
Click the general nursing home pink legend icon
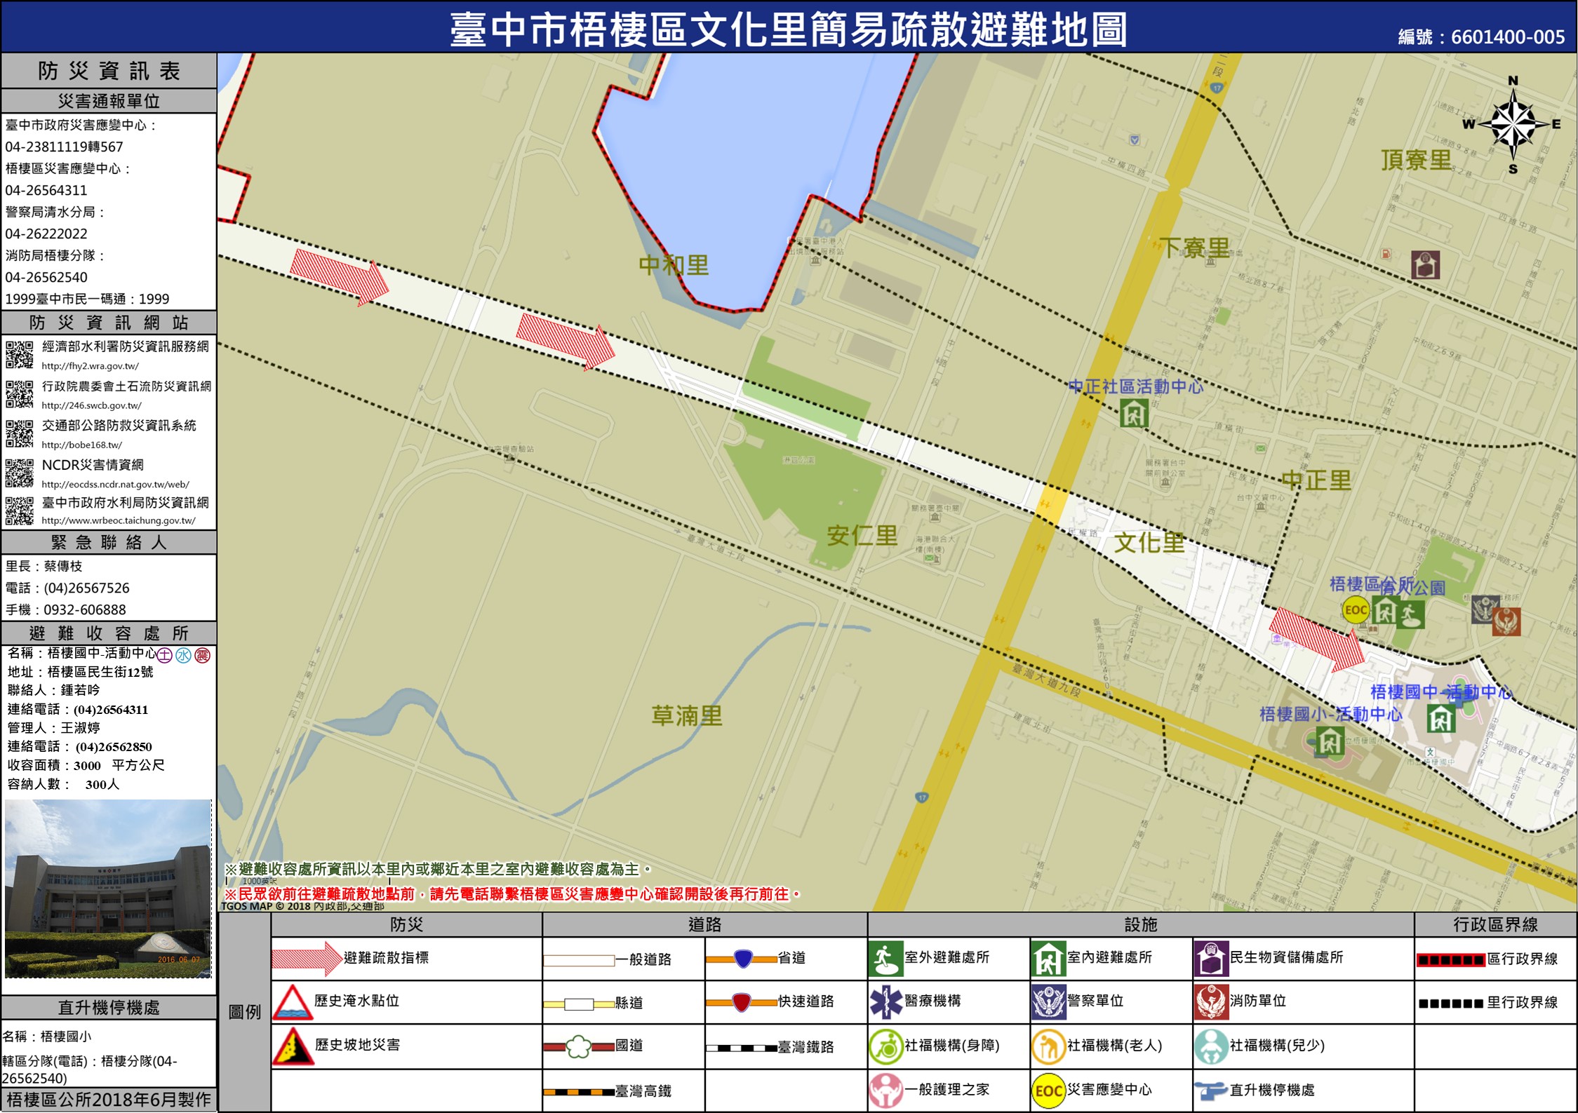885,1091
